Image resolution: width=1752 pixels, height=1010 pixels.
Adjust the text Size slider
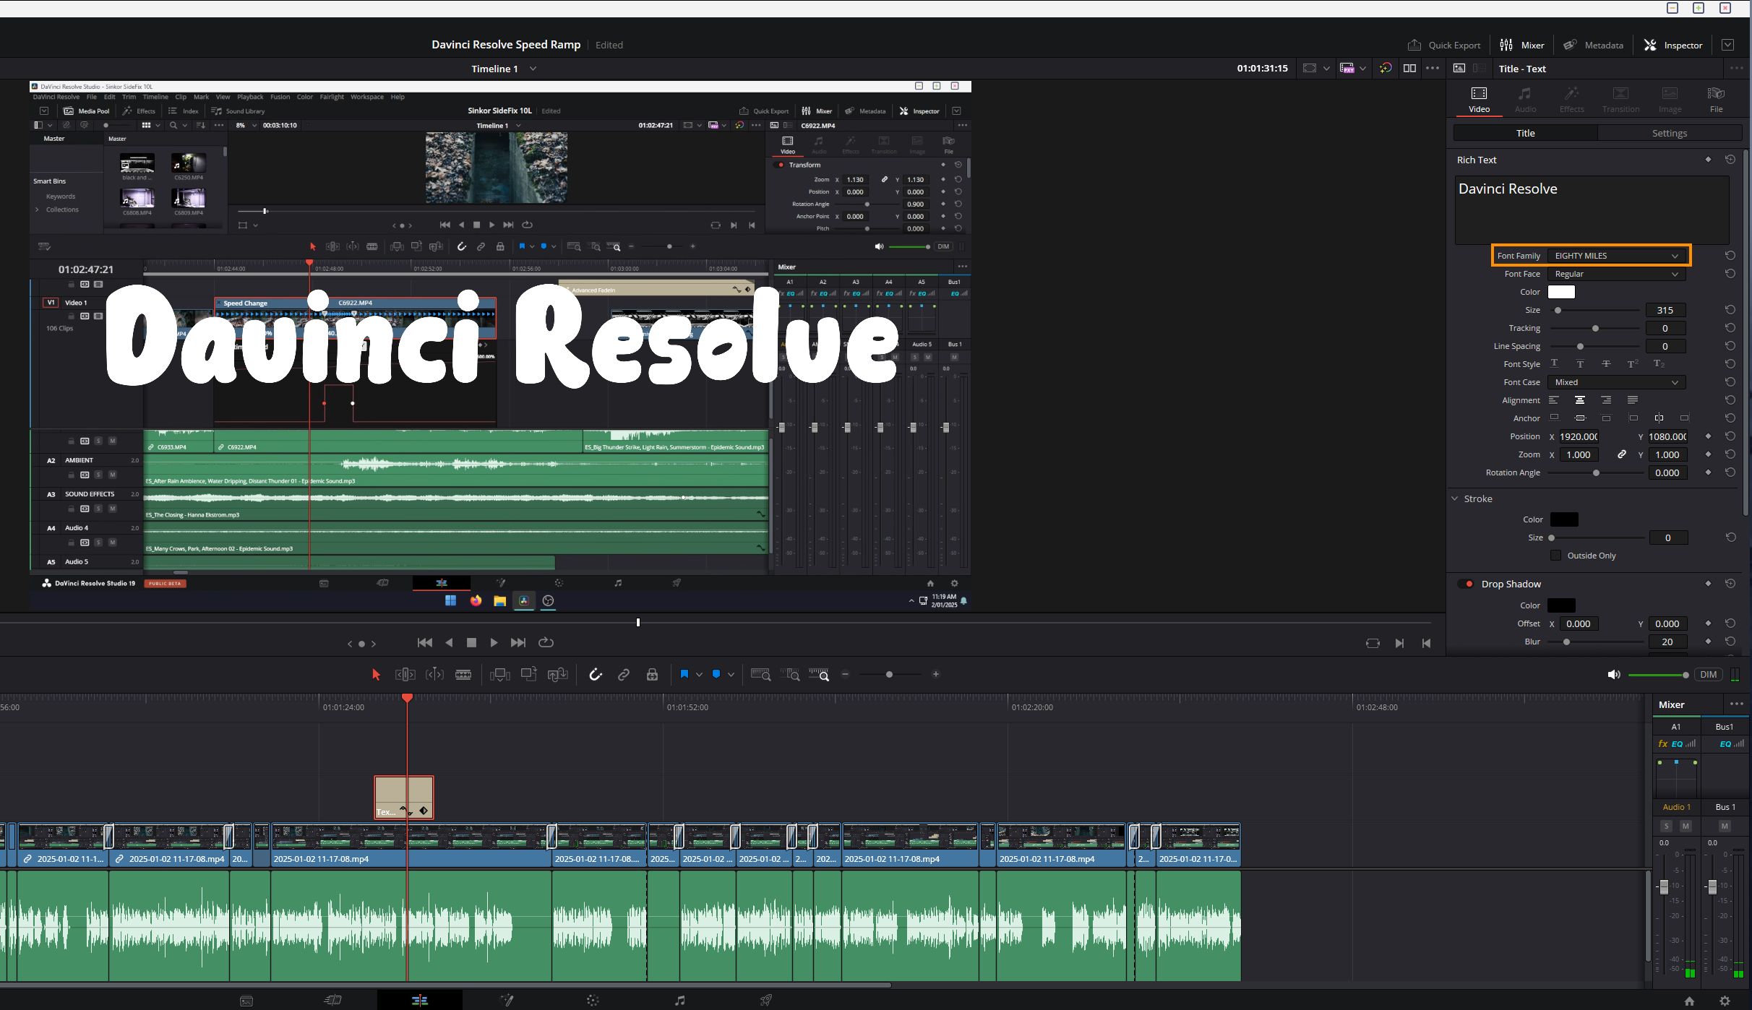[x=1558, y=310]
